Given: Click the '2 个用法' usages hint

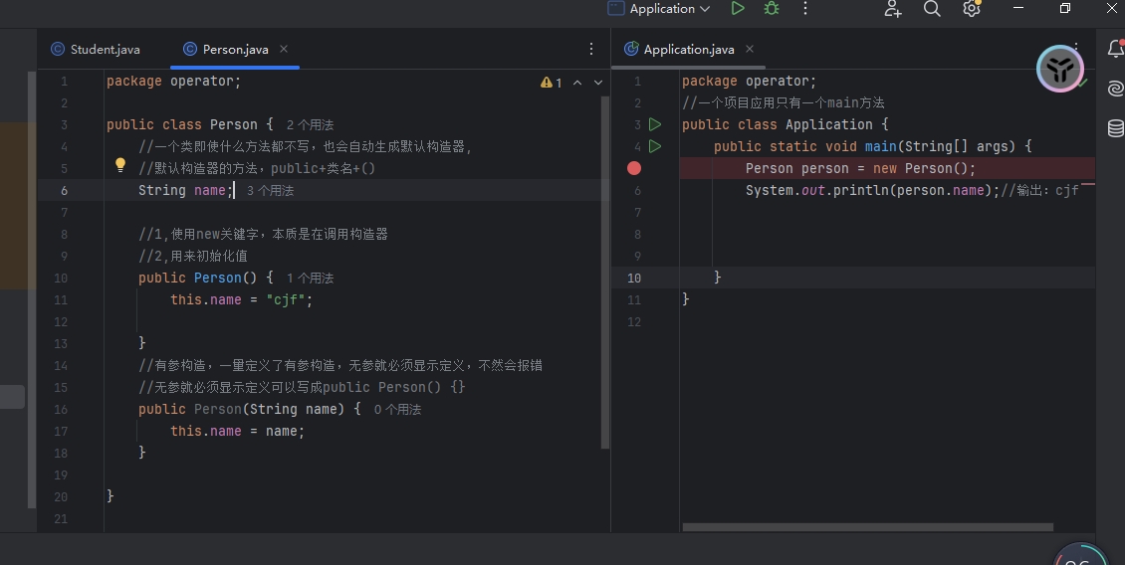Looking at the screenshot, I should [x=310, y=125].
